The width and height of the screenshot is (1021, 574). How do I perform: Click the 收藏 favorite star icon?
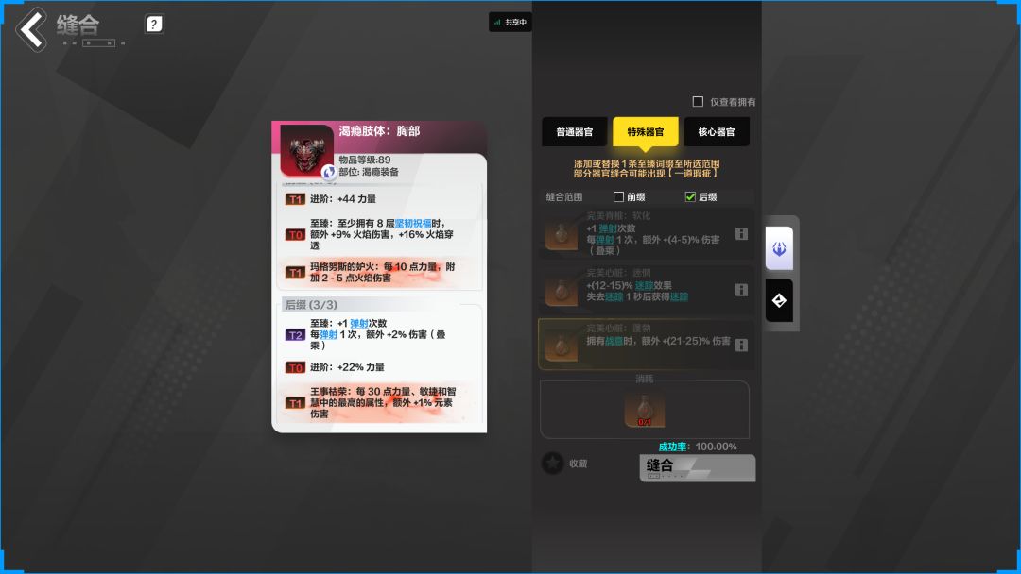(552, 464)
